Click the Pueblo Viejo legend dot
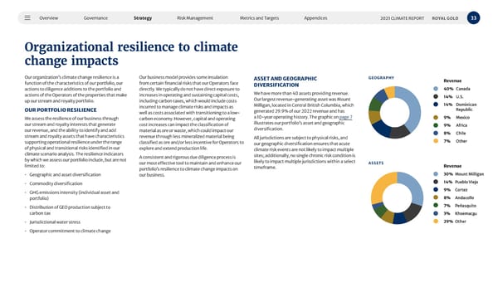The width and height of the screenshot is (498, 302). (436, 182)
